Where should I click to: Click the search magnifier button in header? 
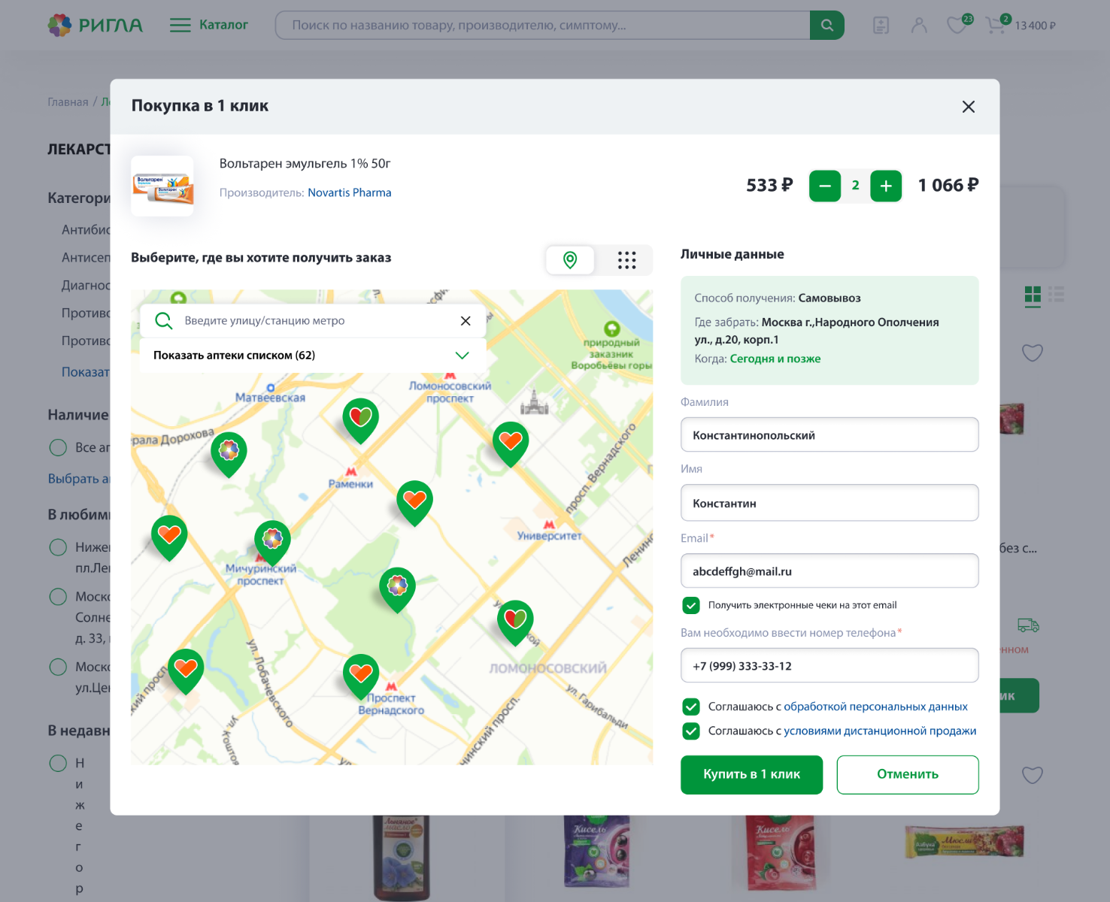click(x=826, y=26)
